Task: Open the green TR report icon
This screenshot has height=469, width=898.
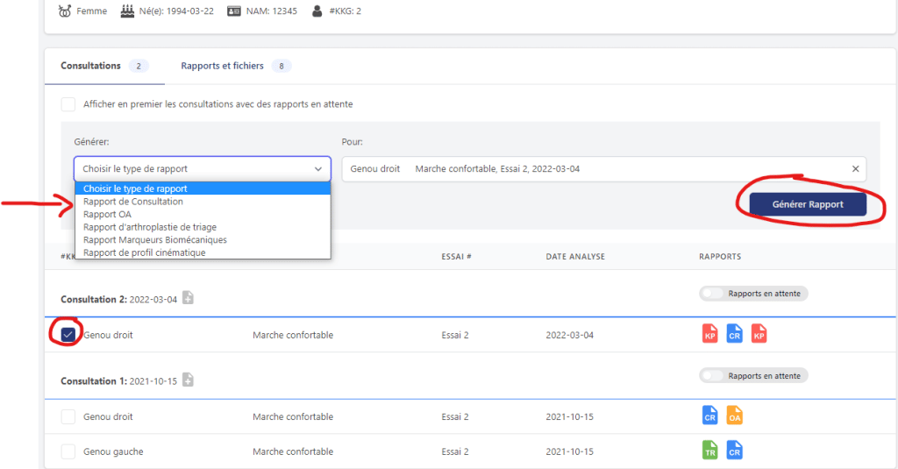Action: (710, 451)
